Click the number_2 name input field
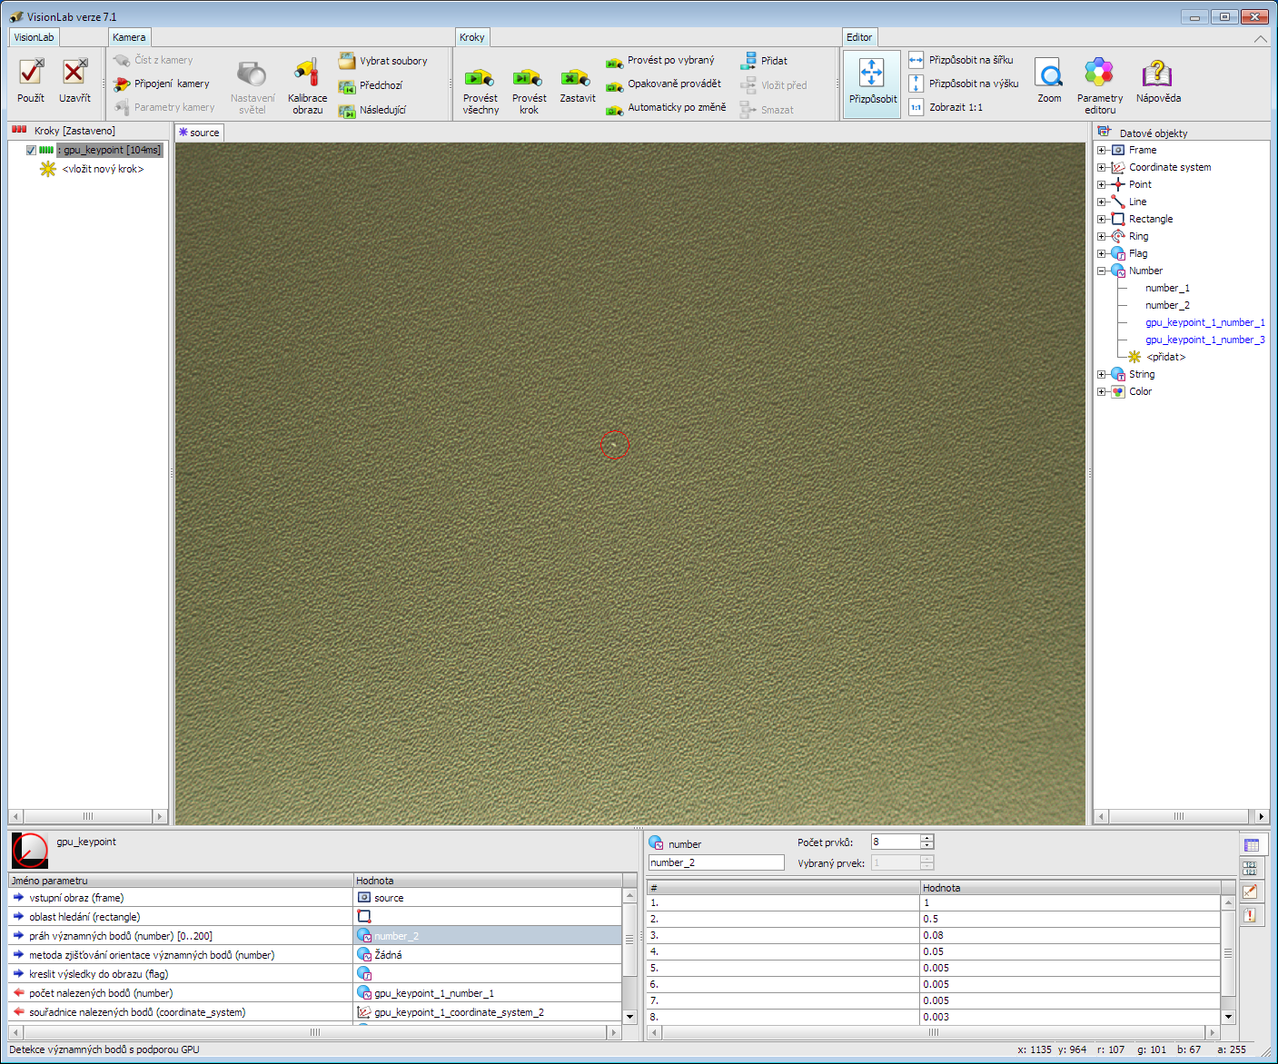This screenshot has height=1064, width=1278. click(x=716, y=862)
